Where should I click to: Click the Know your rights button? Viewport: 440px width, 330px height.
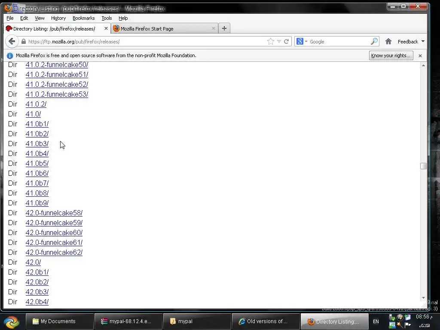tap(391, 55)
